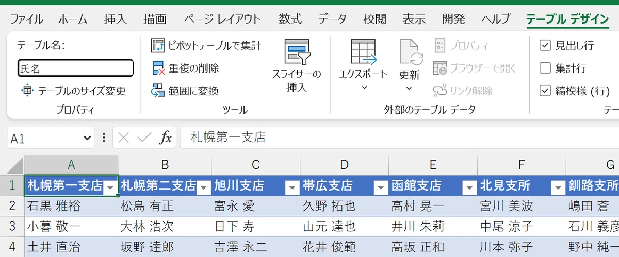Select column D header

pos(345,165)
